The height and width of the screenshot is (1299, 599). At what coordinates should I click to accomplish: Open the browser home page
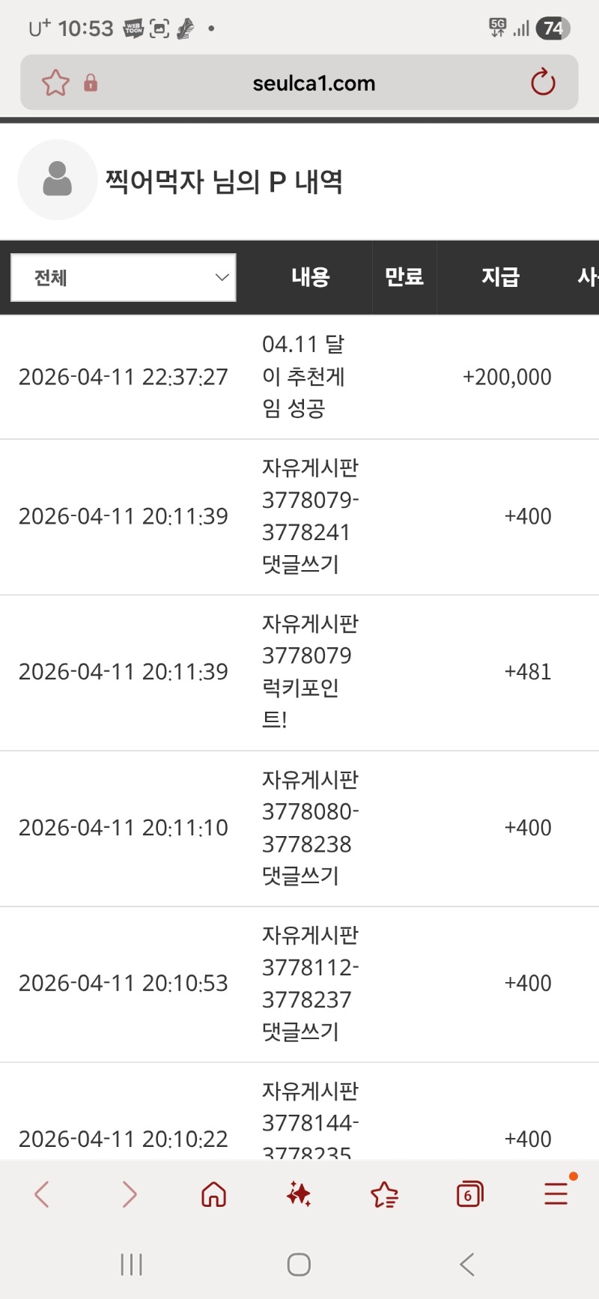213,1194
